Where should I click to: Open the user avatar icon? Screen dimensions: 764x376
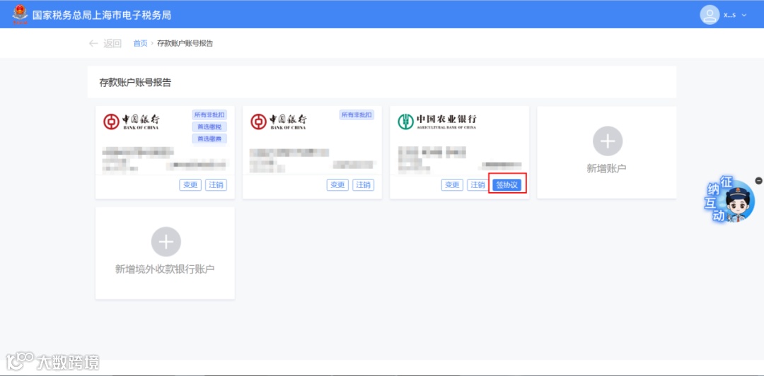coord(710,15)
